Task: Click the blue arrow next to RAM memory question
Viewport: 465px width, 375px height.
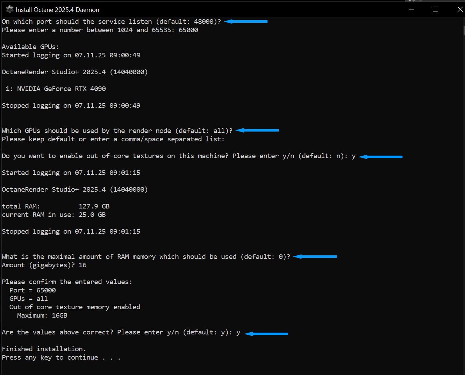Action: click(x=315, y=256)
